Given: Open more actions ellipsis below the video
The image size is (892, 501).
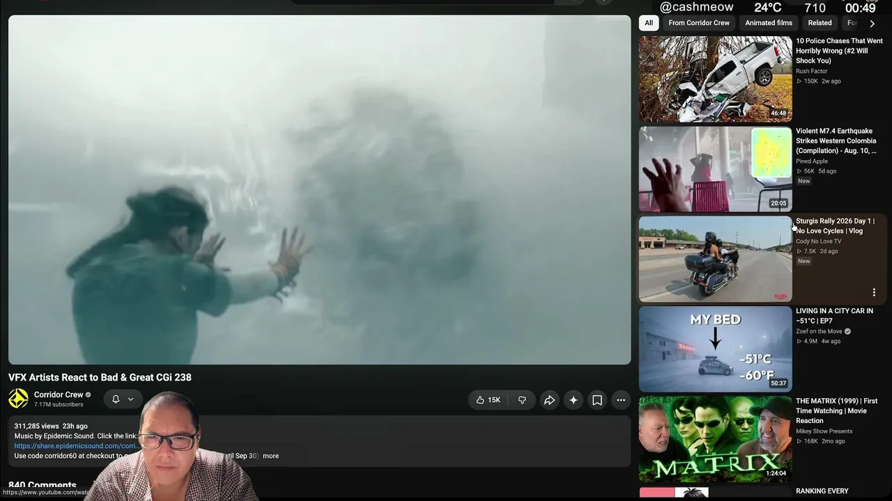Looking at the screenshot, I should [x=621, y=400].
